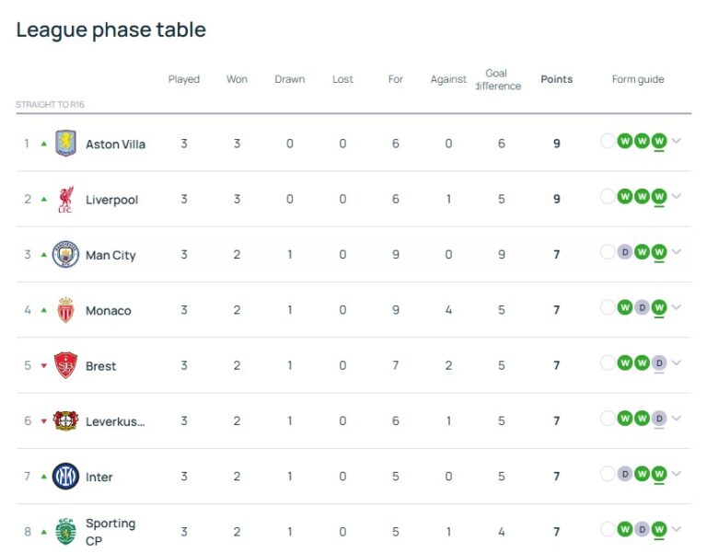Image resolution: width=707 pixels, height=553 pixels.
Task: Click the Leverkusen club crest
Action: tap(65, 421)
